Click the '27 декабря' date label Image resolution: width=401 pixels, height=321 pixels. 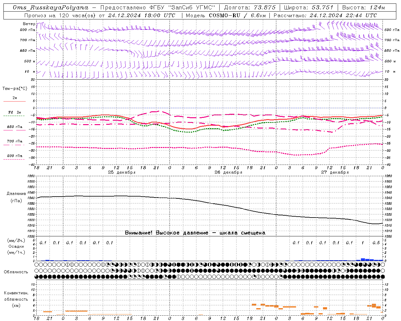335,172
